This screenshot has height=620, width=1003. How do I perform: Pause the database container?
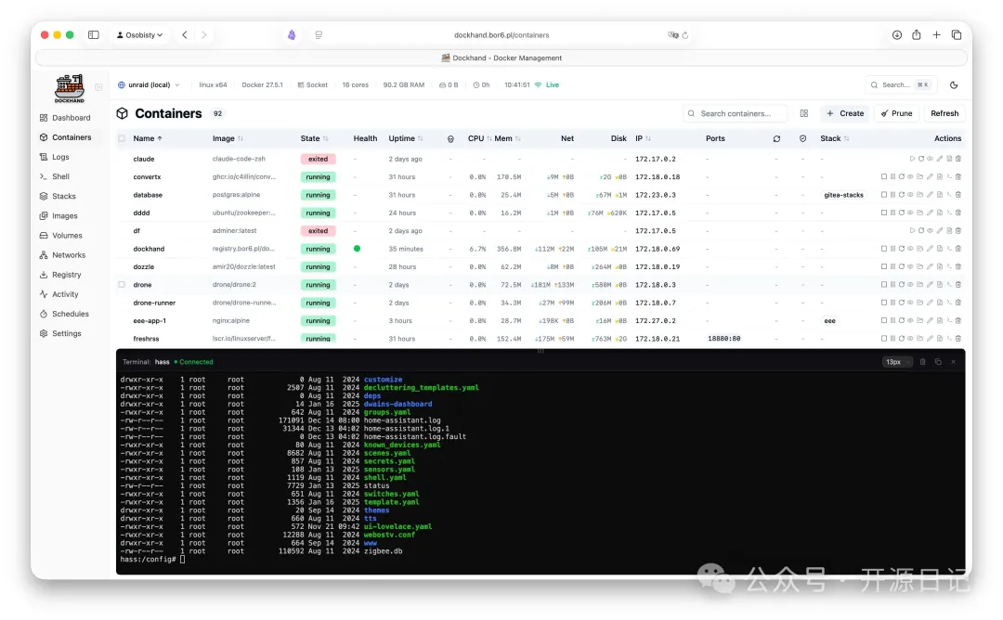coord(893,194)
